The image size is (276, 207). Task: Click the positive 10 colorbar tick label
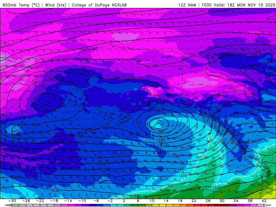[152, 201]
